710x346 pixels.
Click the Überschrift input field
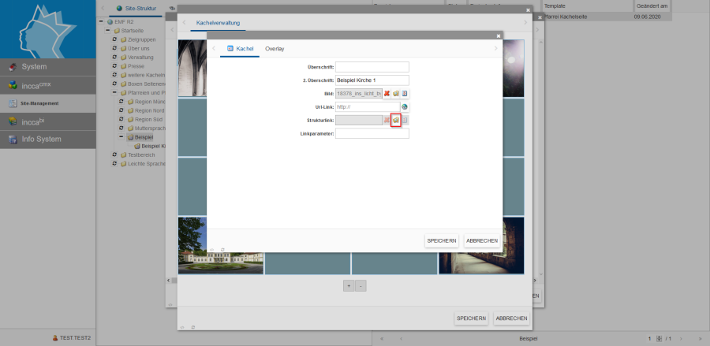coord(372,67)
